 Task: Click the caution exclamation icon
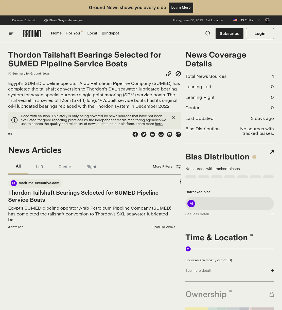click(x=14, y=120)
